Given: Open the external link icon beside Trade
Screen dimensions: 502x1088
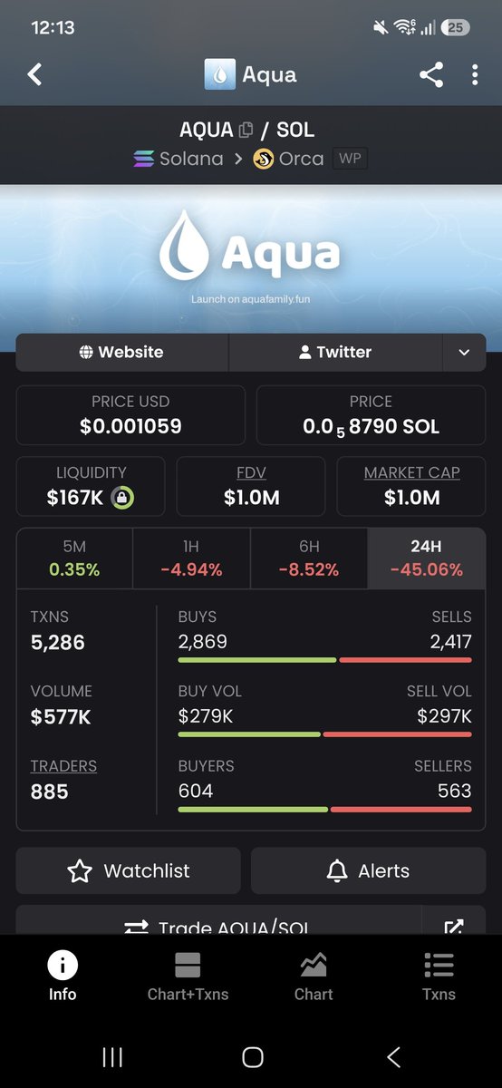Looking at the screenshot, I should pos(454,925).
